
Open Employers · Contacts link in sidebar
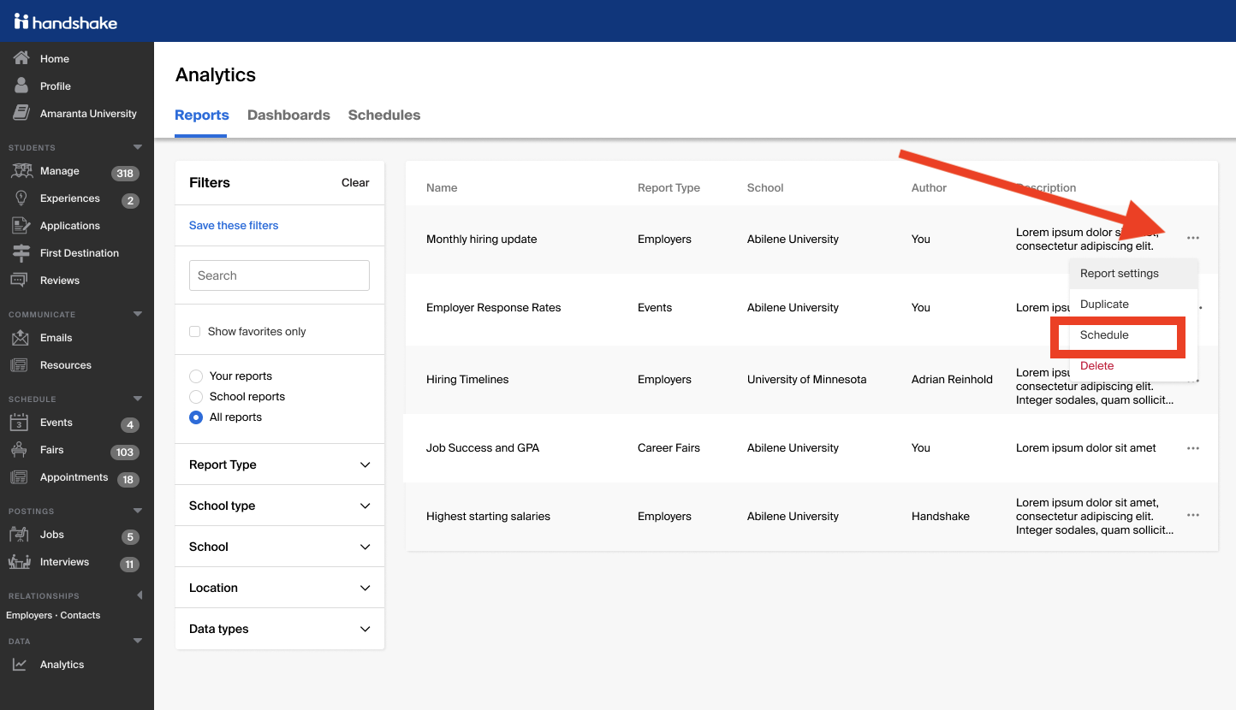tap(53, 615)
